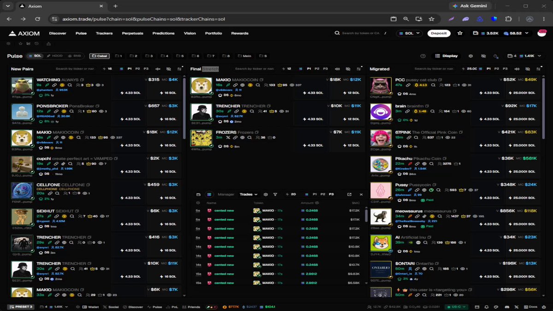Image resolution: width=553 pixels, height=311 pixels.
Task: Open the Predictions page
Action: tap(164, 33)
